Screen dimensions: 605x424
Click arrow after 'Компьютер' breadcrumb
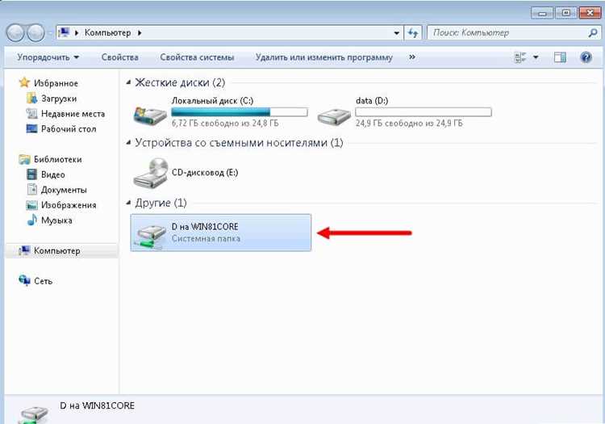point(140,33)
